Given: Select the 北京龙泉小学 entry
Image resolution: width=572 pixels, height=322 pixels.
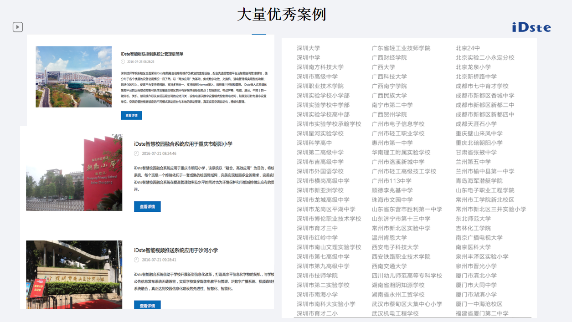Looking at the screenshot, I should pyautogui.click(x=473, y=67).
